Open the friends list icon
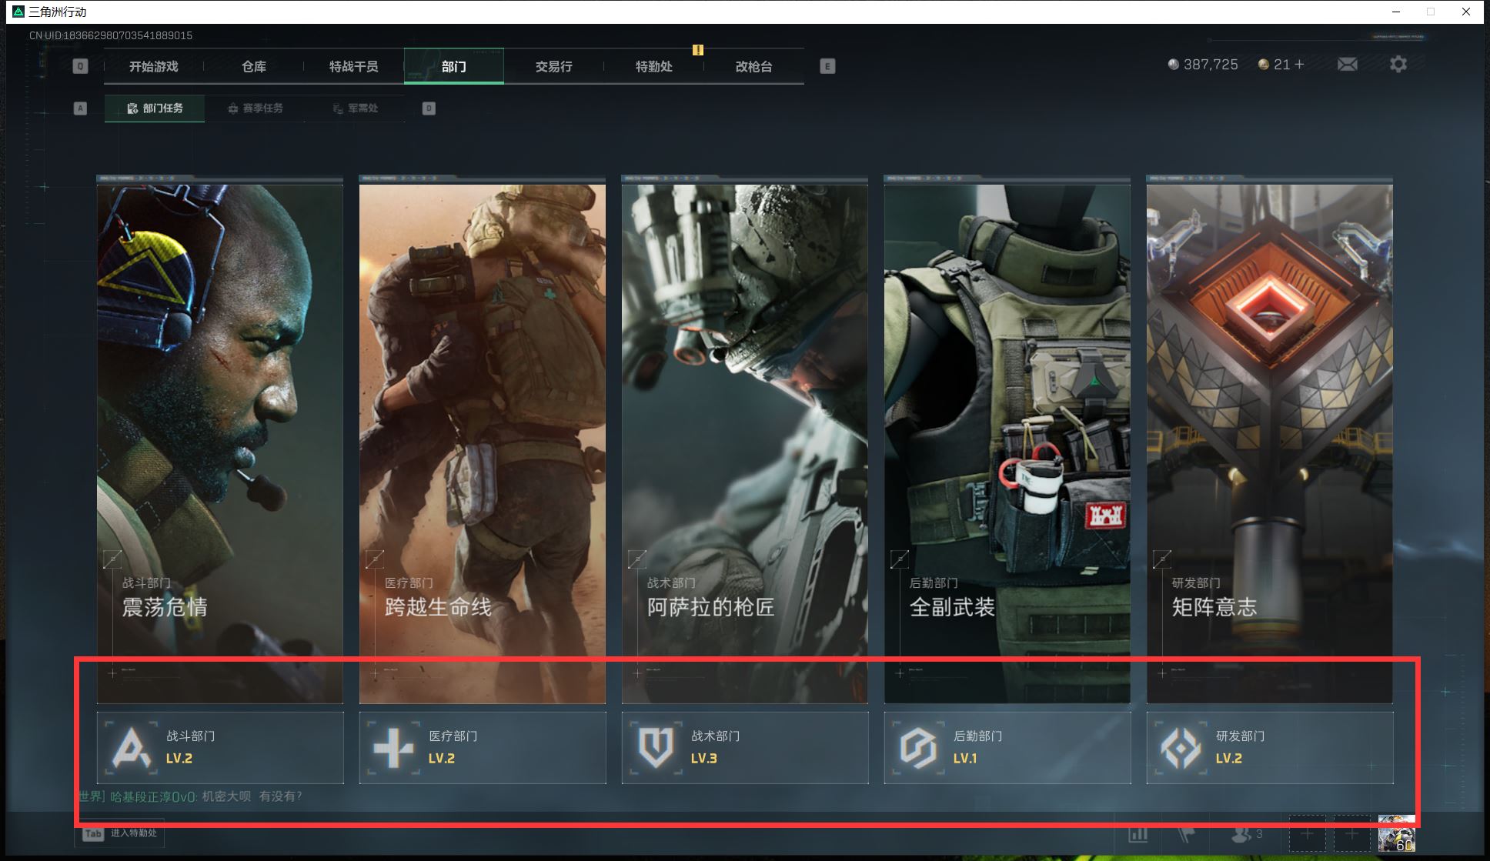 click(1241, 834)
